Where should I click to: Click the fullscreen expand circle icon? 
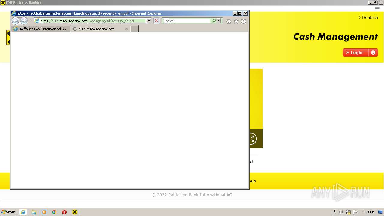coord(251,139)
